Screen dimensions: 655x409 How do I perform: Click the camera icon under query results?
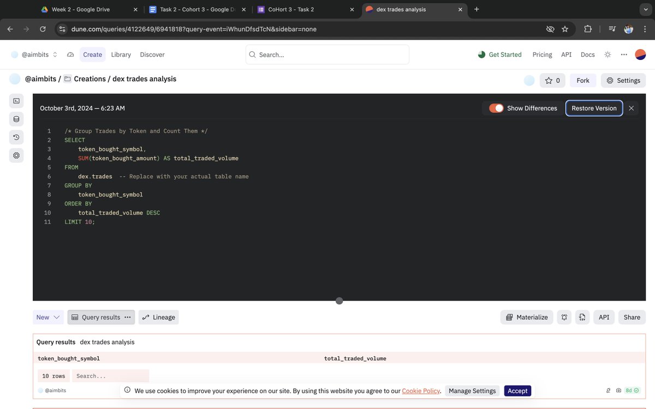pos(618,390)
